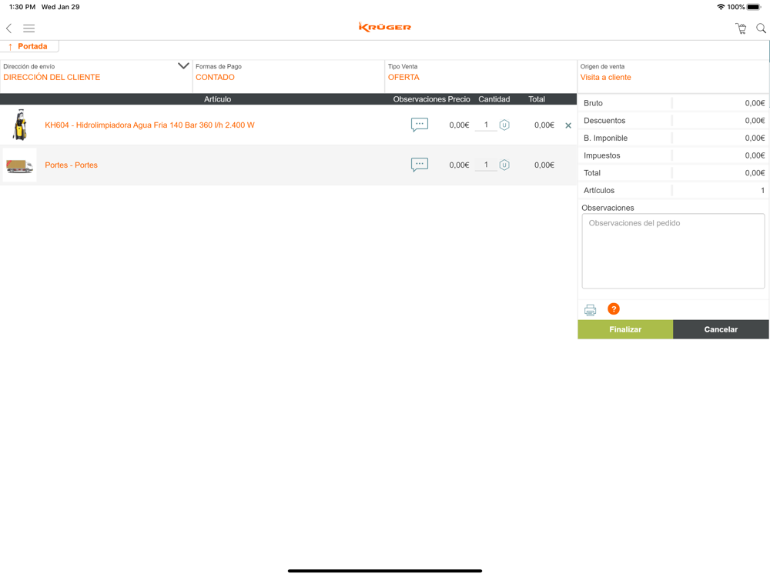Click the Portes delivery truck thumbnail

[20, 165]
